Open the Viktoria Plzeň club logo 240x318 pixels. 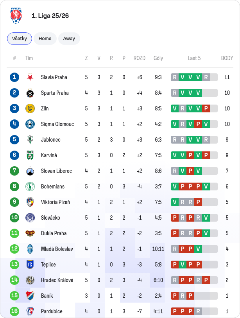(30, 202)
